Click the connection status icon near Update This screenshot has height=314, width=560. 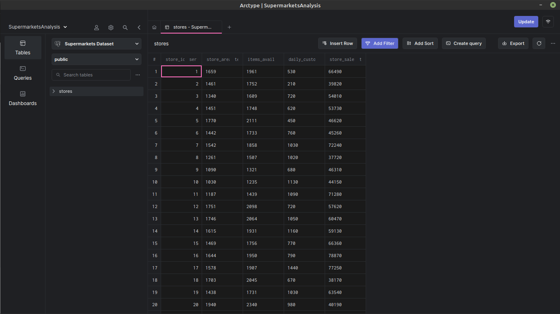tap(548, 21)
